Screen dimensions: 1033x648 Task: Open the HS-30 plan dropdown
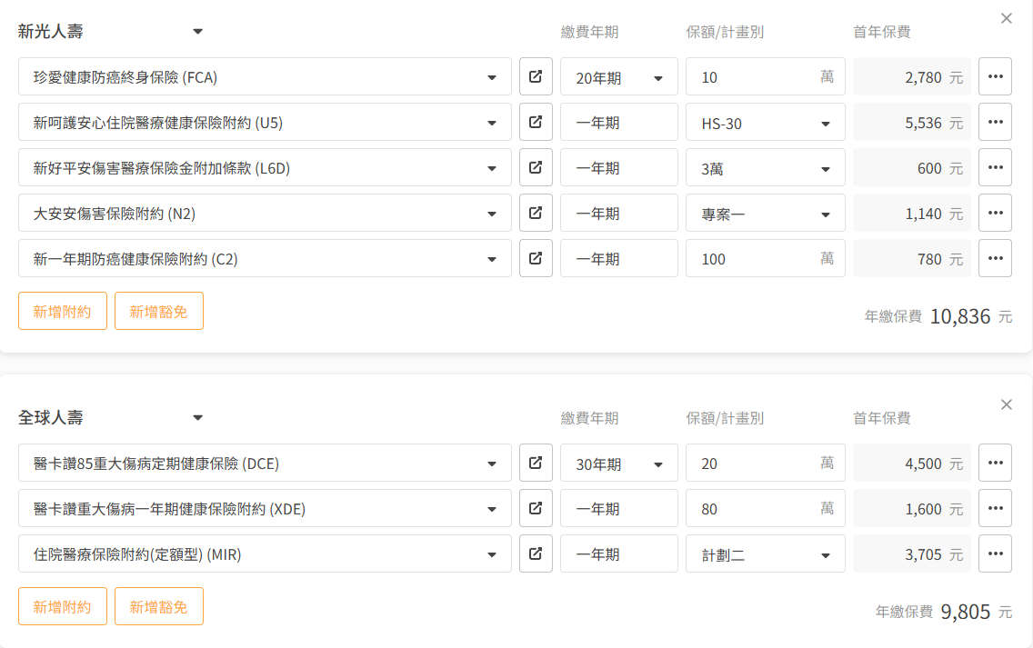pos(765,123)
